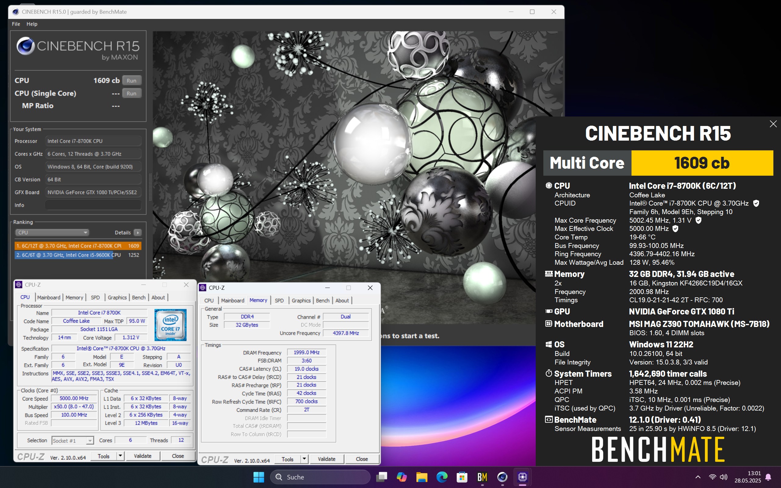
Task: Minimize the right CPU-Z window
Action: point(327,288)
